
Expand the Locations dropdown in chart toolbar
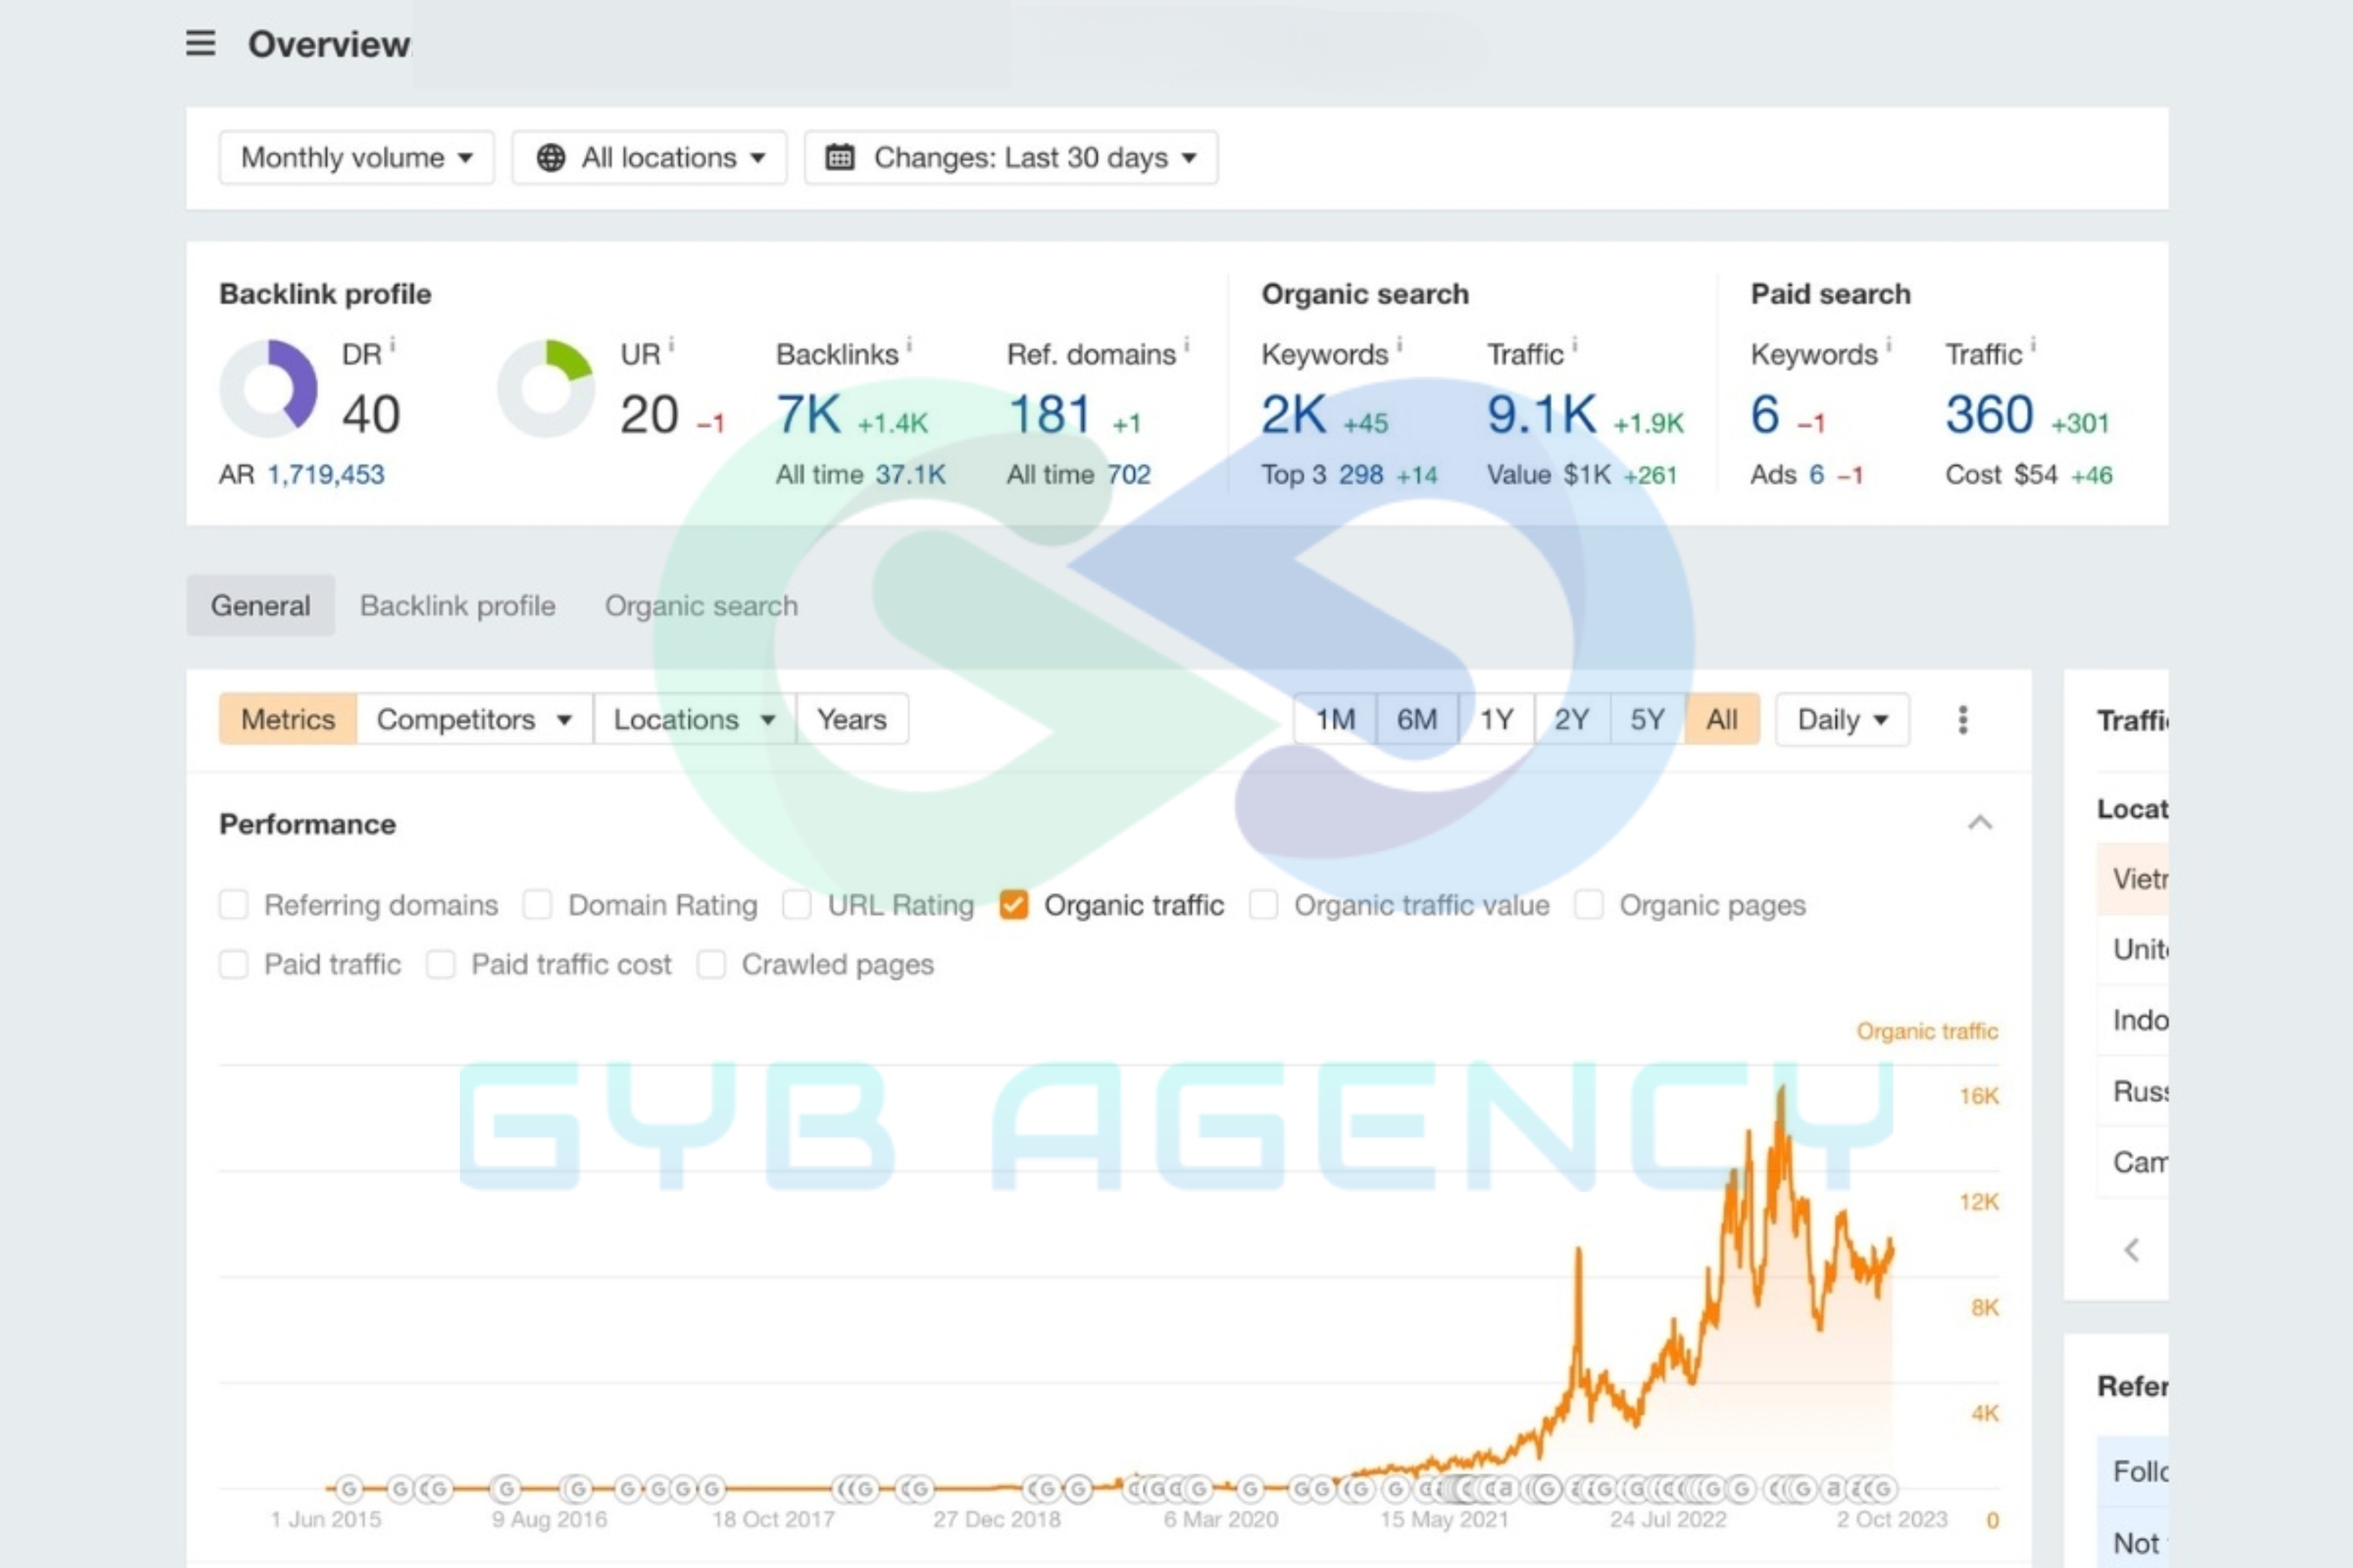(x=695, y=719)
